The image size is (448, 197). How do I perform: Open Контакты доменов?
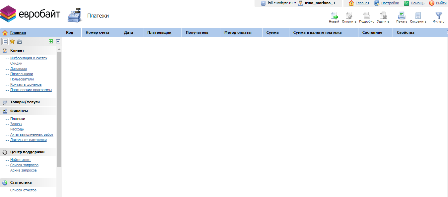(26, 84)
